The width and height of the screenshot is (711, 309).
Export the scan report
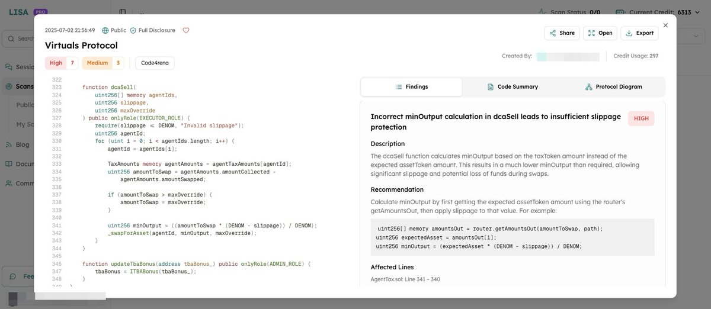click(x=639, y=33)
